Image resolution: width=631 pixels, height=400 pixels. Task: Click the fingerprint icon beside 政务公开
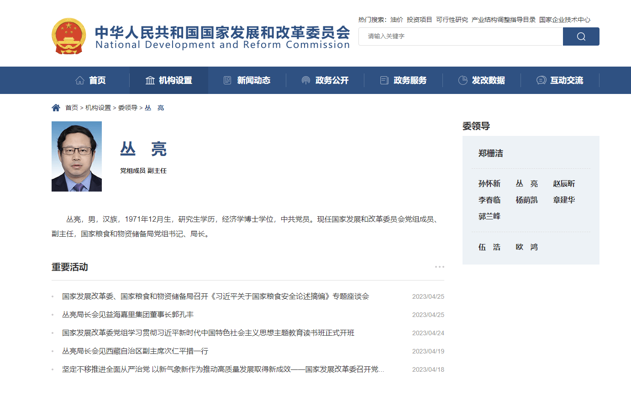[306, 80]
